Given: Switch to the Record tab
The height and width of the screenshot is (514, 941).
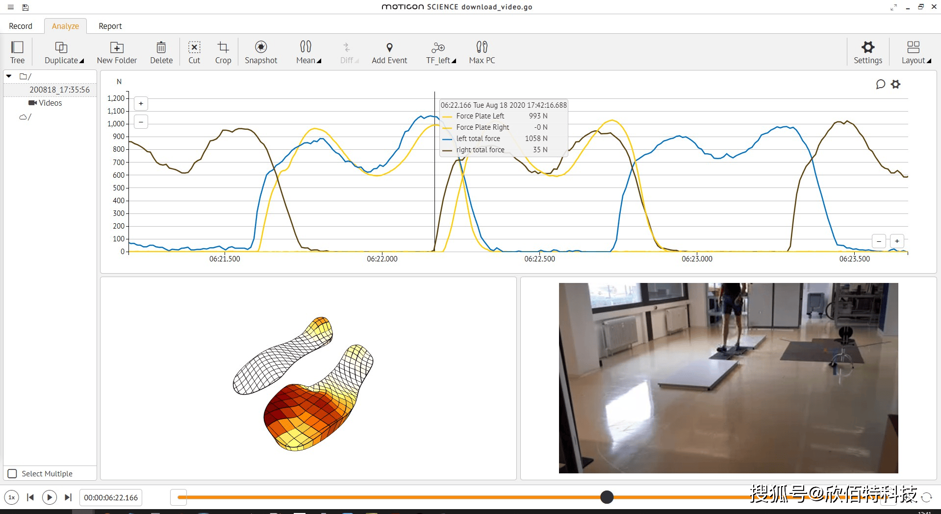Looking at the screenshot, I should tap(21, 26).
